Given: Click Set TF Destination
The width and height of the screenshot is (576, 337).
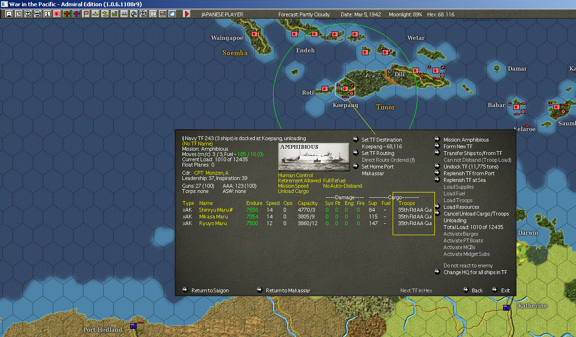Looking at the screenshot, I should [382, 140].
